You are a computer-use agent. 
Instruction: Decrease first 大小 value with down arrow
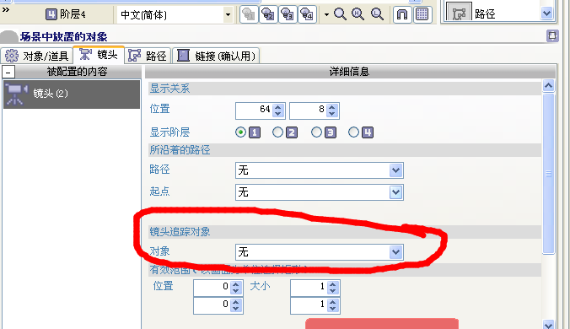(333, 291)
